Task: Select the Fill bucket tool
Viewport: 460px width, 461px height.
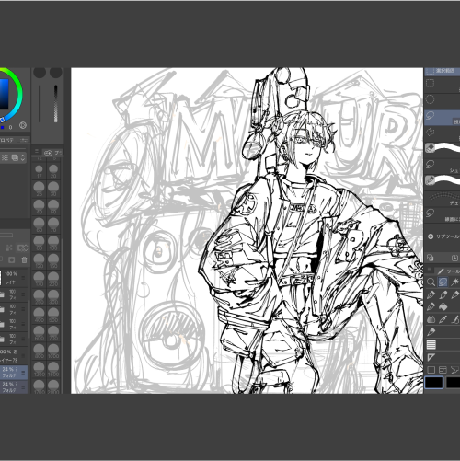Action: pos(443,306)
